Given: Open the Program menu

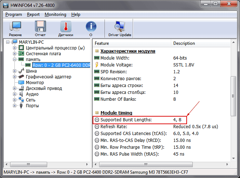Looking at the screenshot, I should (x=14, y=14).
